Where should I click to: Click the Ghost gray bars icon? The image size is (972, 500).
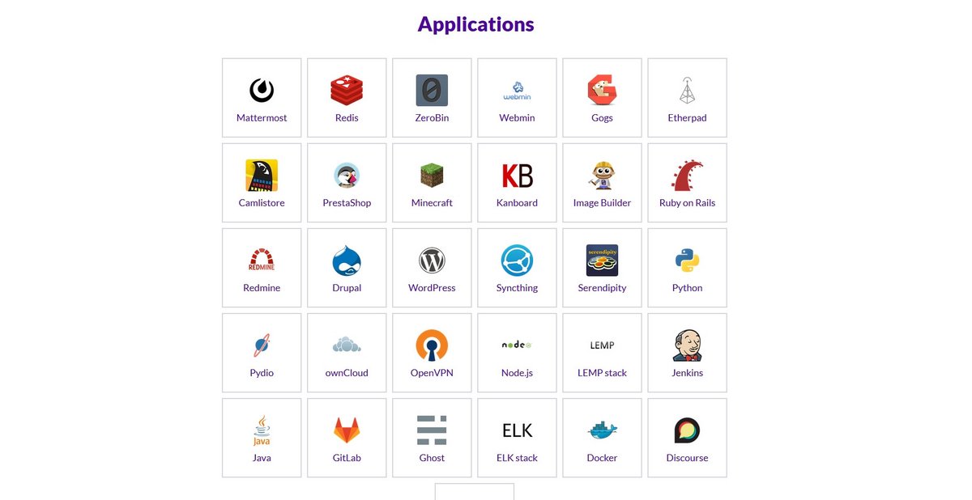[432, 430]
